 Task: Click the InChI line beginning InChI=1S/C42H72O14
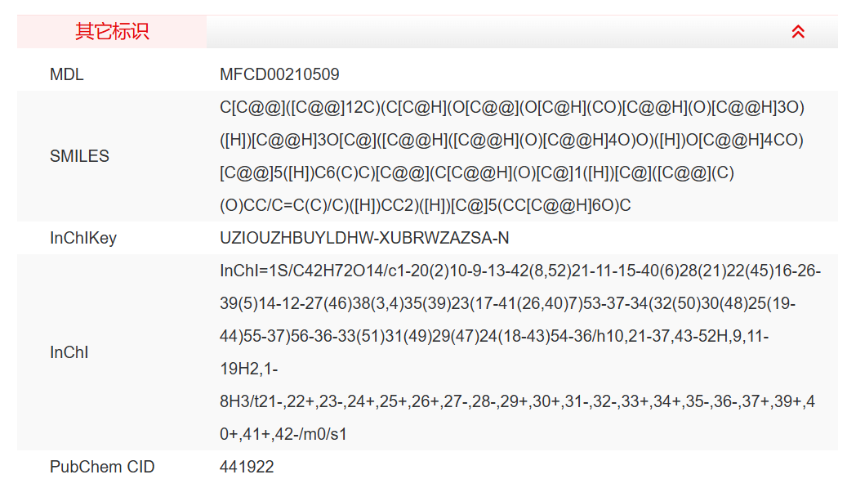(x=520, y=271)
